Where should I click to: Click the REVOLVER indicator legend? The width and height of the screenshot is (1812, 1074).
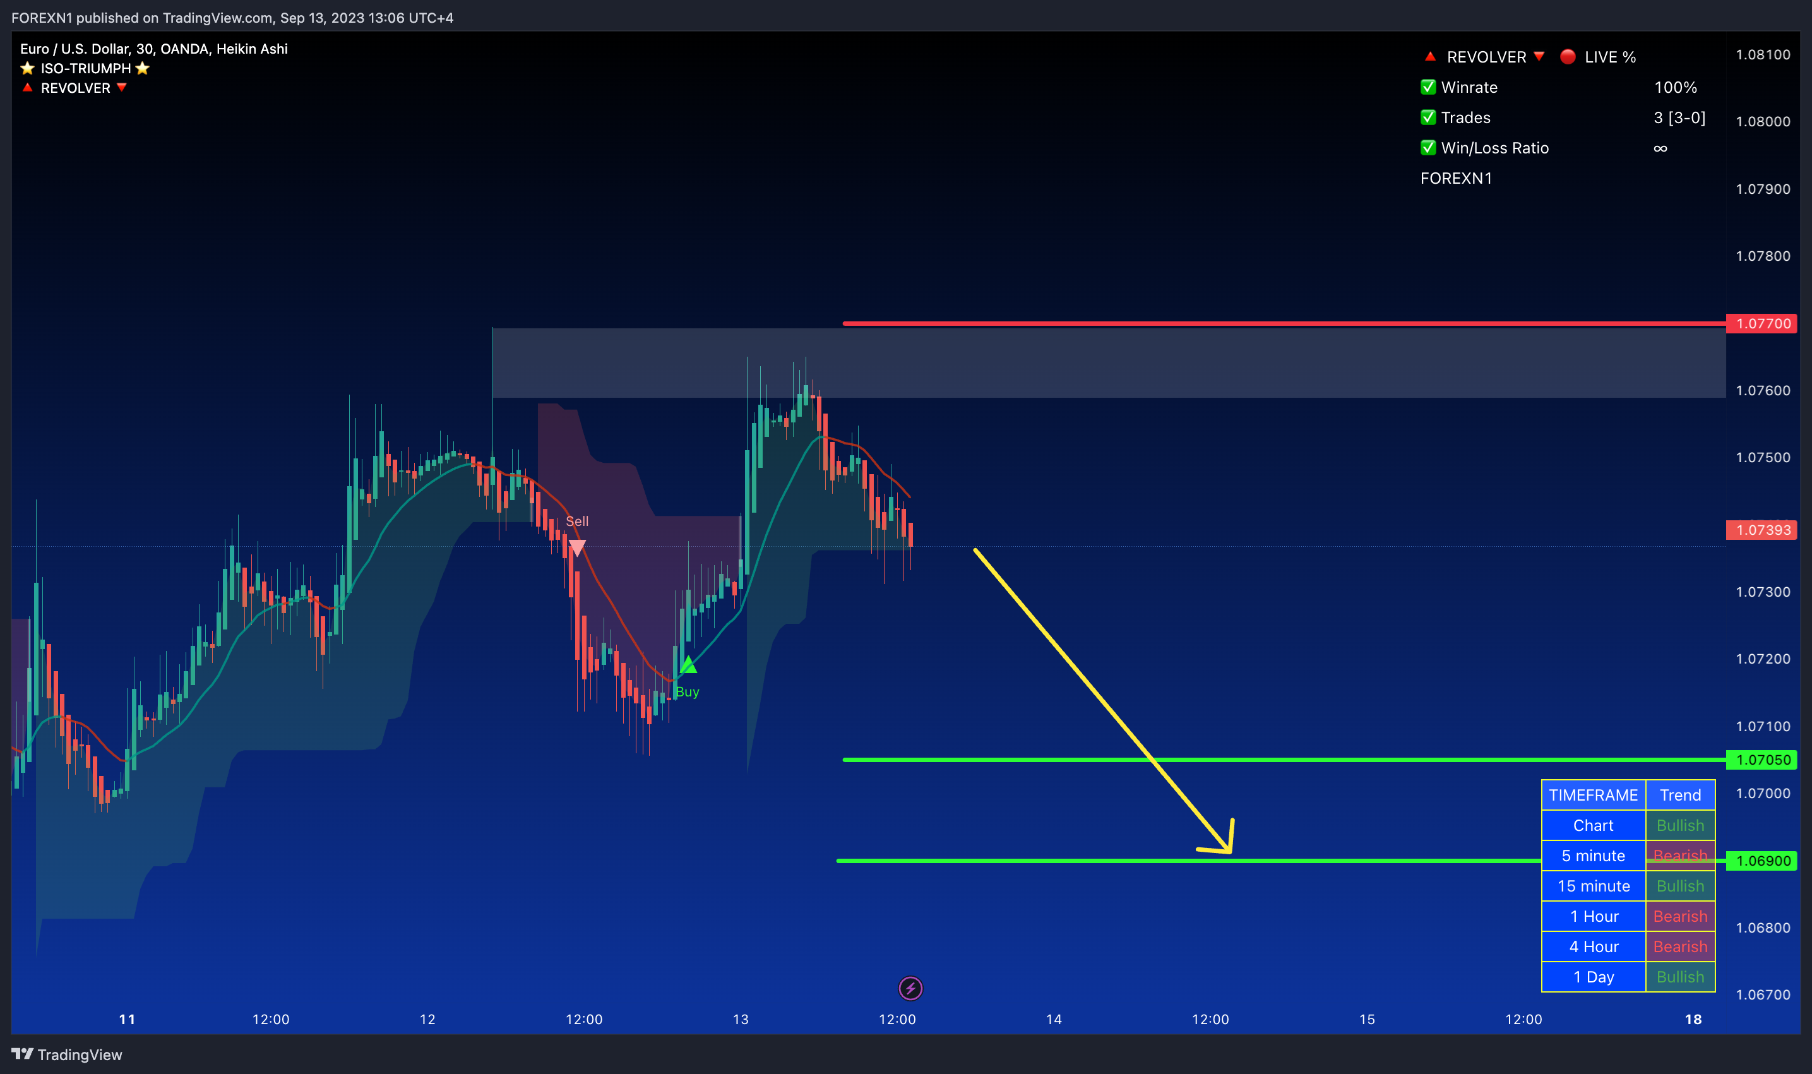pos(75,88)
